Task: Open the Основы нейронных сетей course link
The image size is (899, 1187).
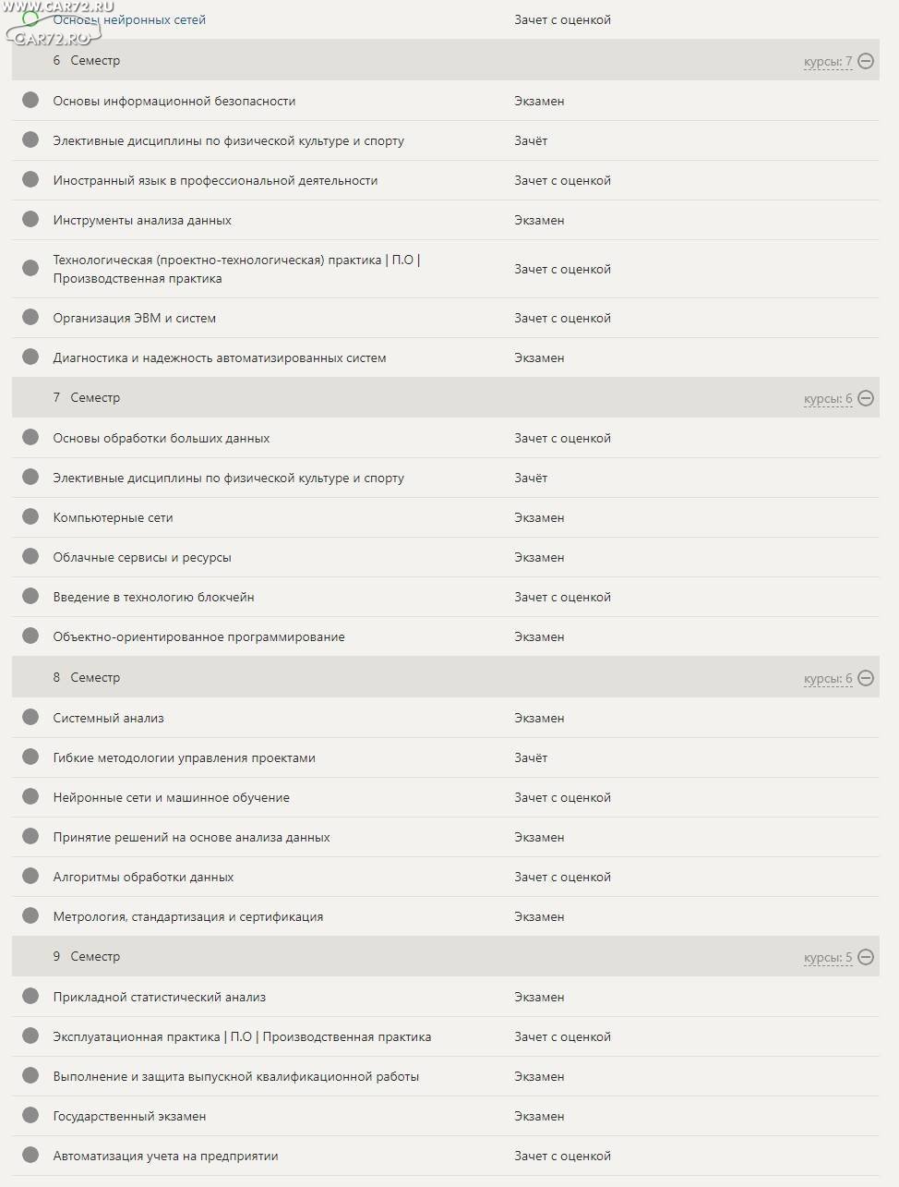Action: [129, 19]
